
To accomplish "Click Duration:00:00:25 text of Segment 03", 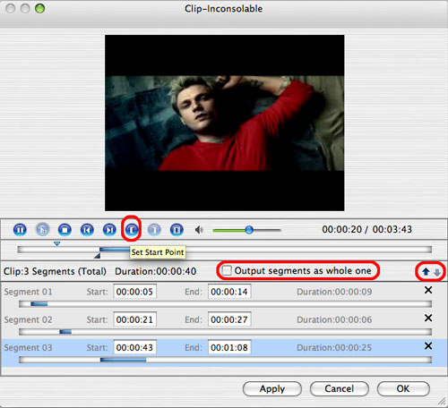I will [x=334, y=347].
